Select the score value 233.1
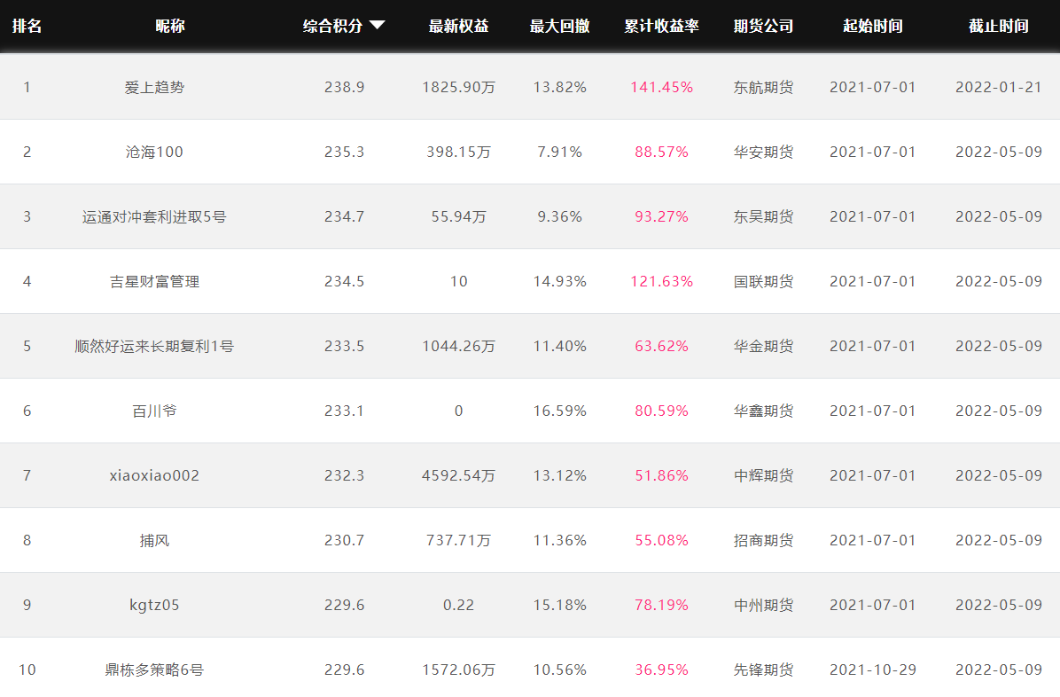 coord(344,411)
